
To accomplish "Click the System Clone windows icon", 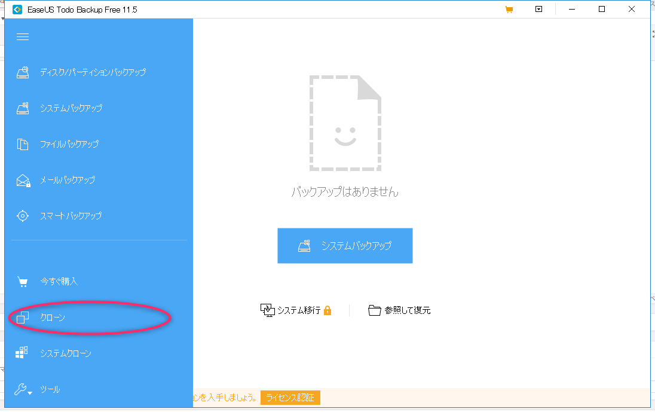I will pyautogui.click(x=22, y=353).
